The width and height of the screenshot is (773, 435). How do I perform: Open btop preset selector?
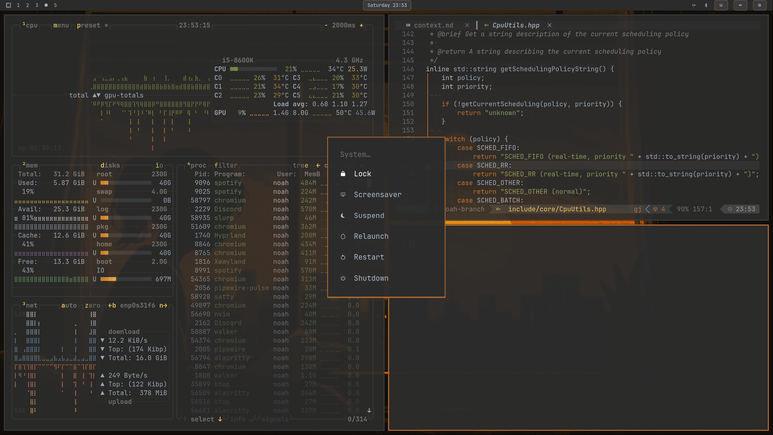click(88, 25)
